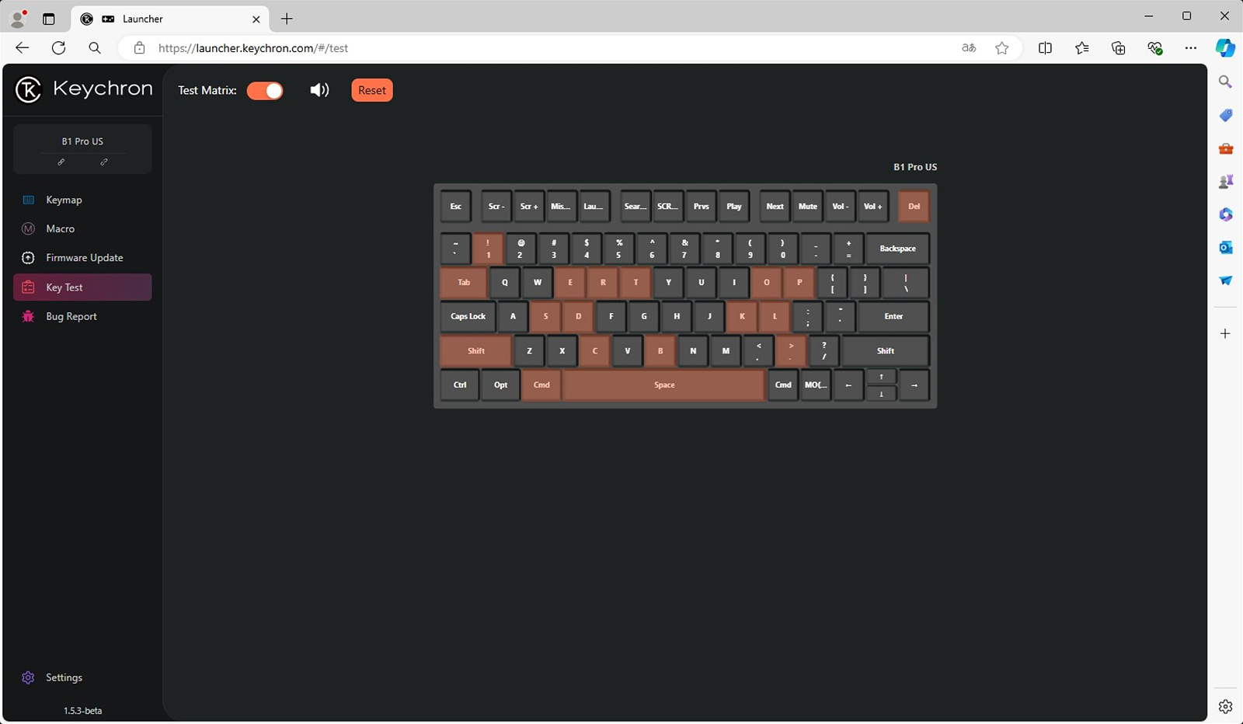Open the sidebar Microsoft 365 icon

pyautogui.click(x=1225, y=214)
